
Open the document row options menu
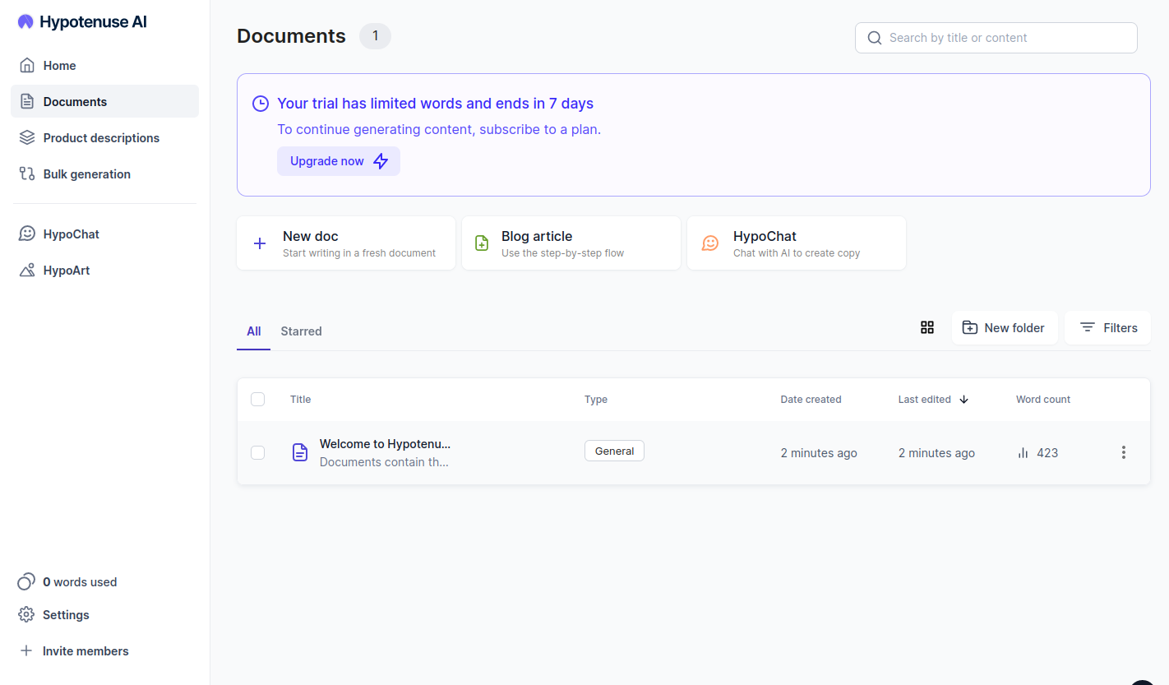1123,452
